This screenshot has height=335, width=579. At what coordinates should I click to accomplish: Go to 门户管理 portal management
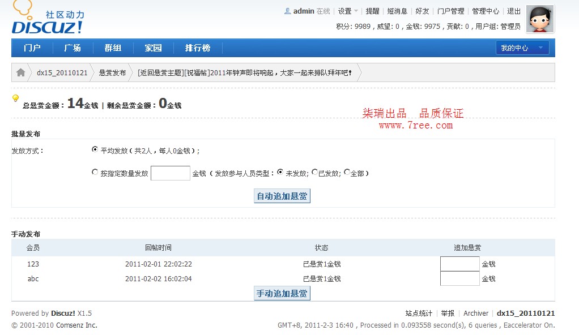click(x=450, y=11)
